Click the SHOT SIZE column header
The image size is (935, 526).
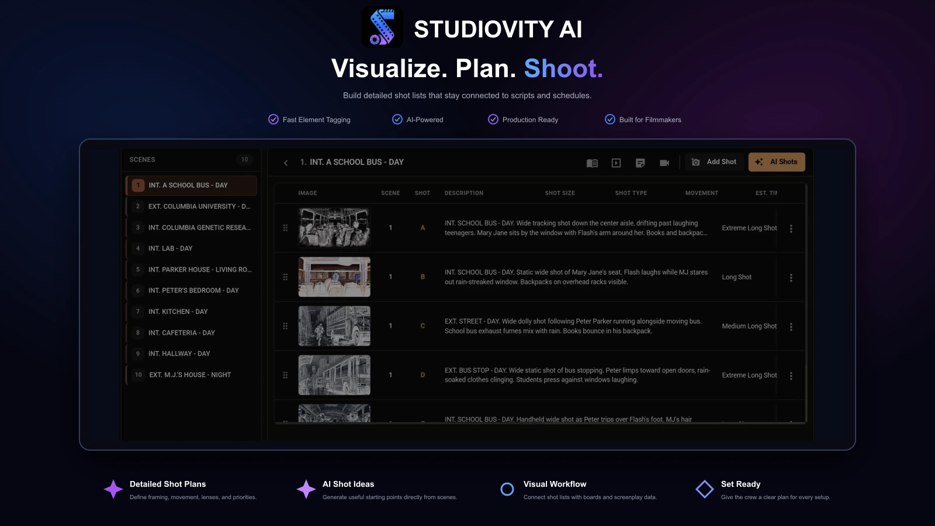(x=560, y=193)
